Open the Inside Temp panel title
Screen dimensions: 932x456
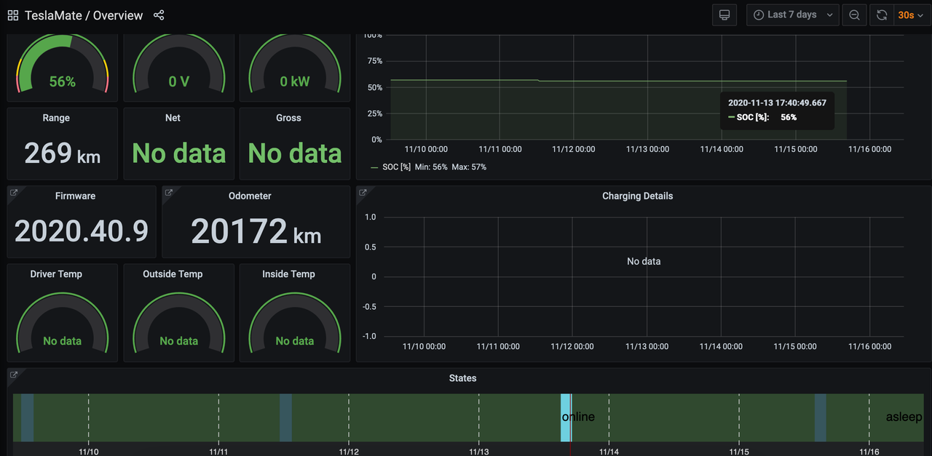coord(288,274)
